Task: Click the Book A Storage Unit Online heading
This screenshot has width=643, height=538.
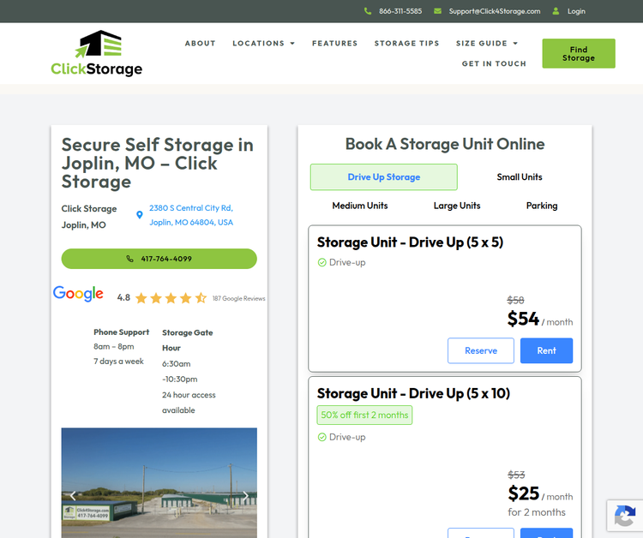Action: (x=445, y=144)
